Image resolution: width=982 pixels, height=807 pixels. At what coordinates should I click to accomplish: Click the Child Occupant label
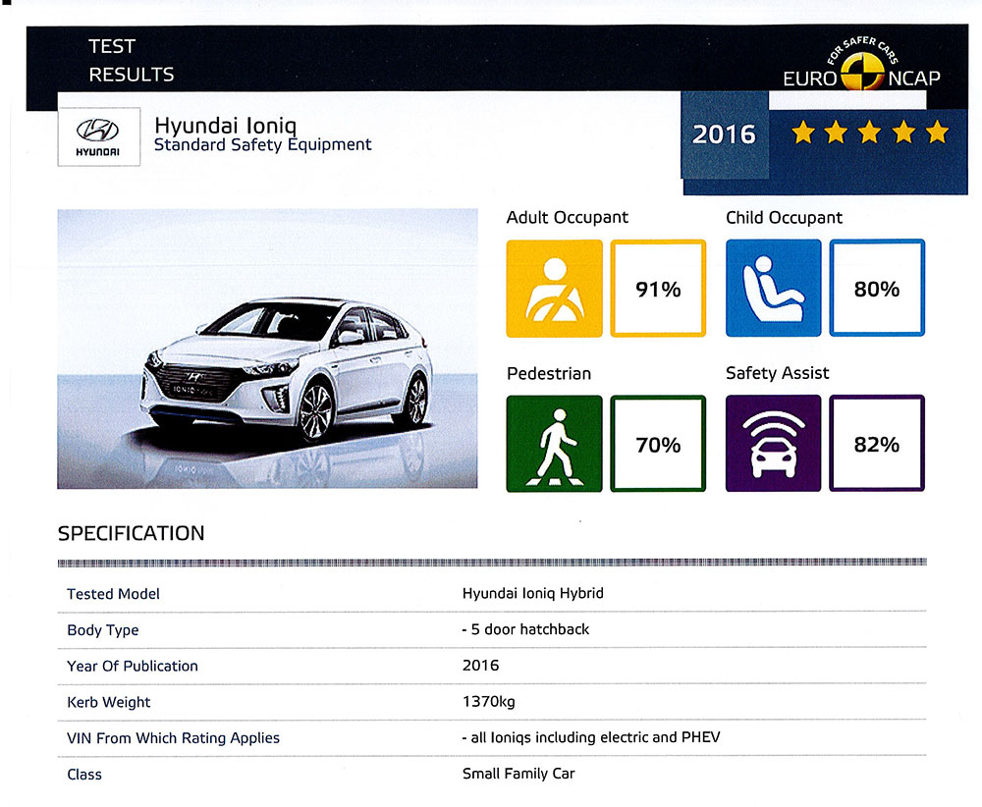pyautogui.click(x=784, y=217)
